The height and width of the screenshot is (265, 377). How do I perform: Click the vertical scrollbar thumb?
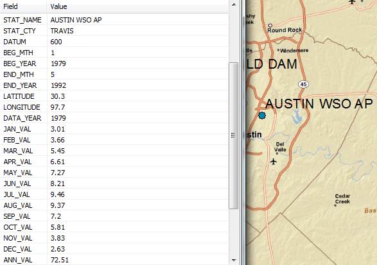pos(234,136)
